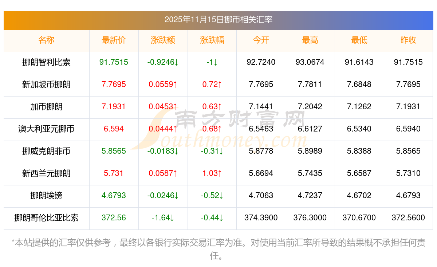Screen dimensions: 437x267
Task: Open the 挪朗智利比索 row name
Action: (x=46, y=62)
